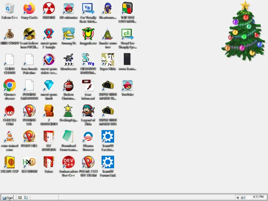This screenshot has height=201, width=268.
Task: Open the YouTube Angry Birds icon
Action: coord(127,85)
